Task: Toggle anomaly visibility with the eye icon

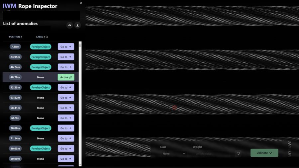Action: pyautogui.click(x=69, y=25)
